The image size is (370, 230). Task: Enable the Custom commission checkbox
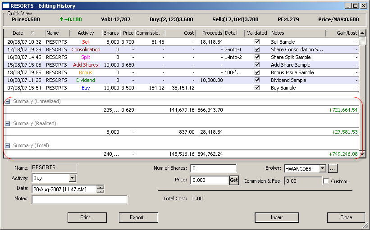pyautogui.click(x=326, y=181)
